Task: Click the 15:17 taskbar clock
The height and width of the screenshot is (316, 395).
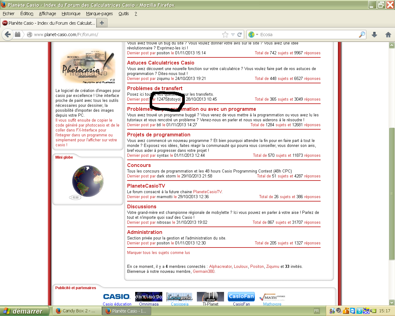Action: point(385,311)
